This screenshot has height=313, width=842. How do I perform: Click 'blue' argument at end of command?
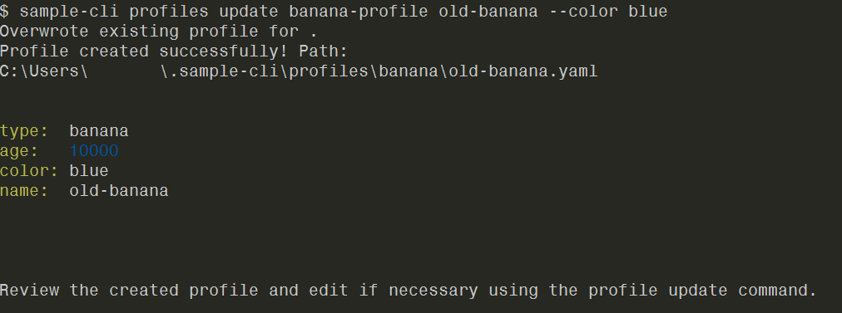[647, 12]
